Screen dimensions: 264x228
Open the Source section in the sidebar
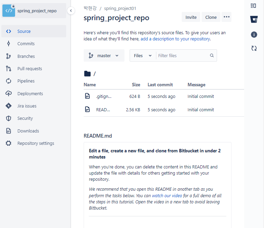pyautogui.click(x=34, y=31)
